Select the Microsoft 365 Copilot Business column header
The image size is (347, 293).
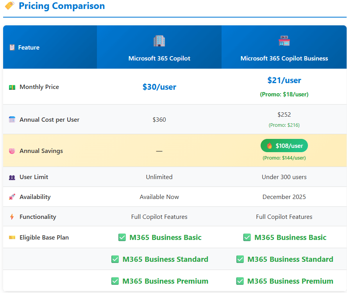tap(284, 58)
